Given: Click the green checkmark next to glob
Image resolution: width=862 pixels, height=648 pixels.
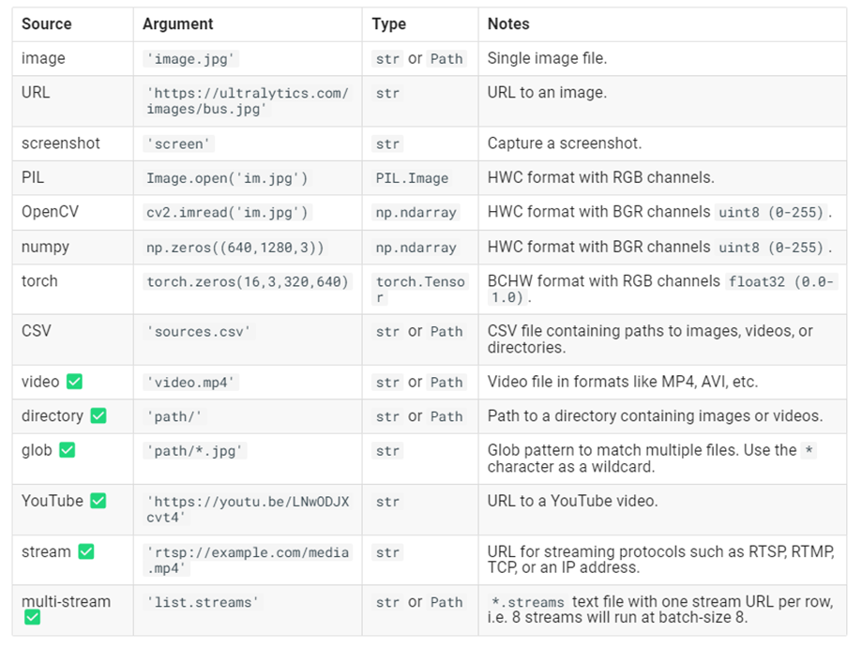Looking at the screenshot, I should coord(68,450).
